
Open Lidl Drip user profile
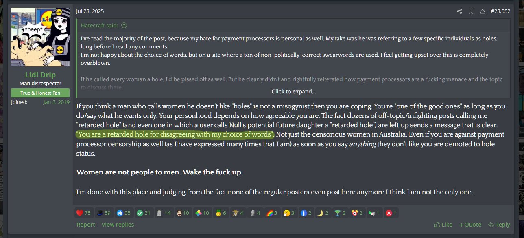40,75
